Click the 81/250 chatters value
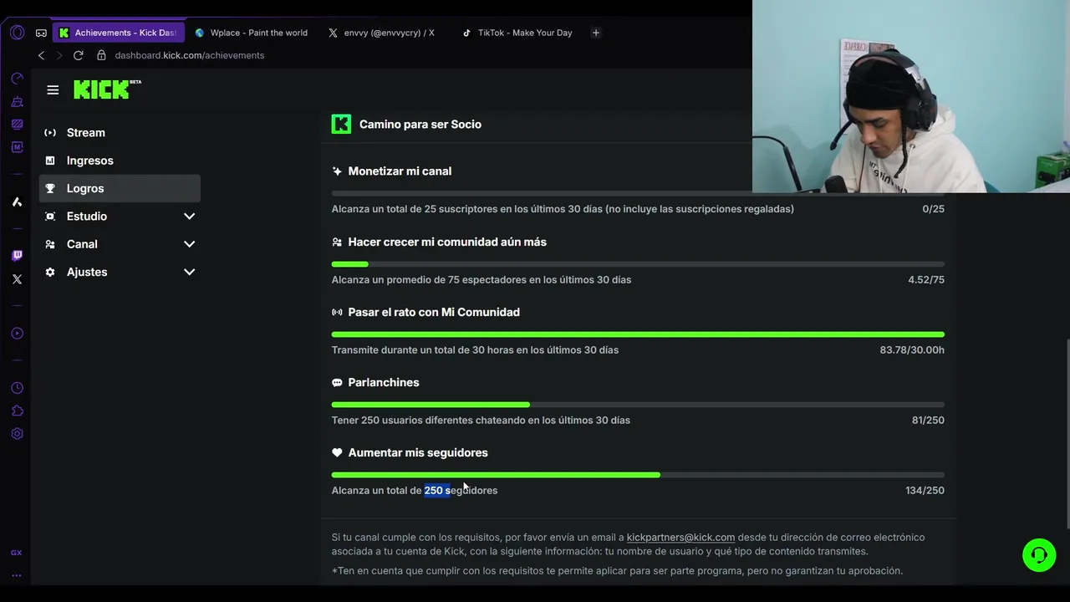This screenshot has height=602, width=1070. pyautogui.click(x=928, y=421)
